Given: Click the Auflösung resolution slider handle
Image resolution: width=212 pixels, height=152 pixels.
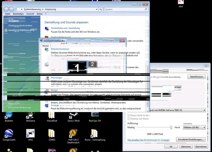Looking at the screenshot, I should pos(171,127).
